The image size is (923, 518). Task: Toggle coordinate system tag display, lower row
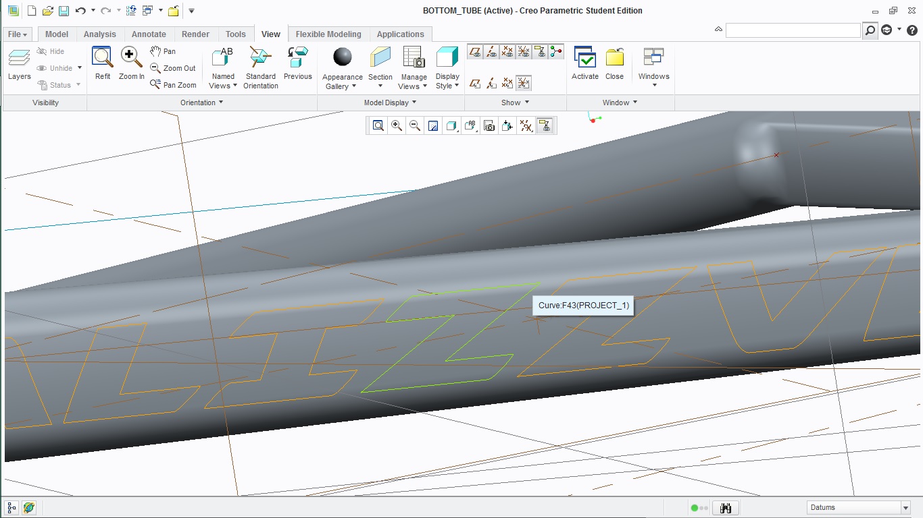point(524,83)
